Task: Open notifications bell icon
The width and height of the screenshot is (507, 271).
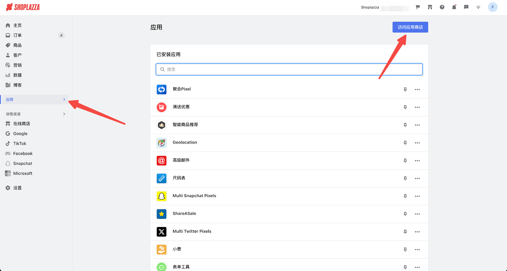Action: click(x=454, y=7)
